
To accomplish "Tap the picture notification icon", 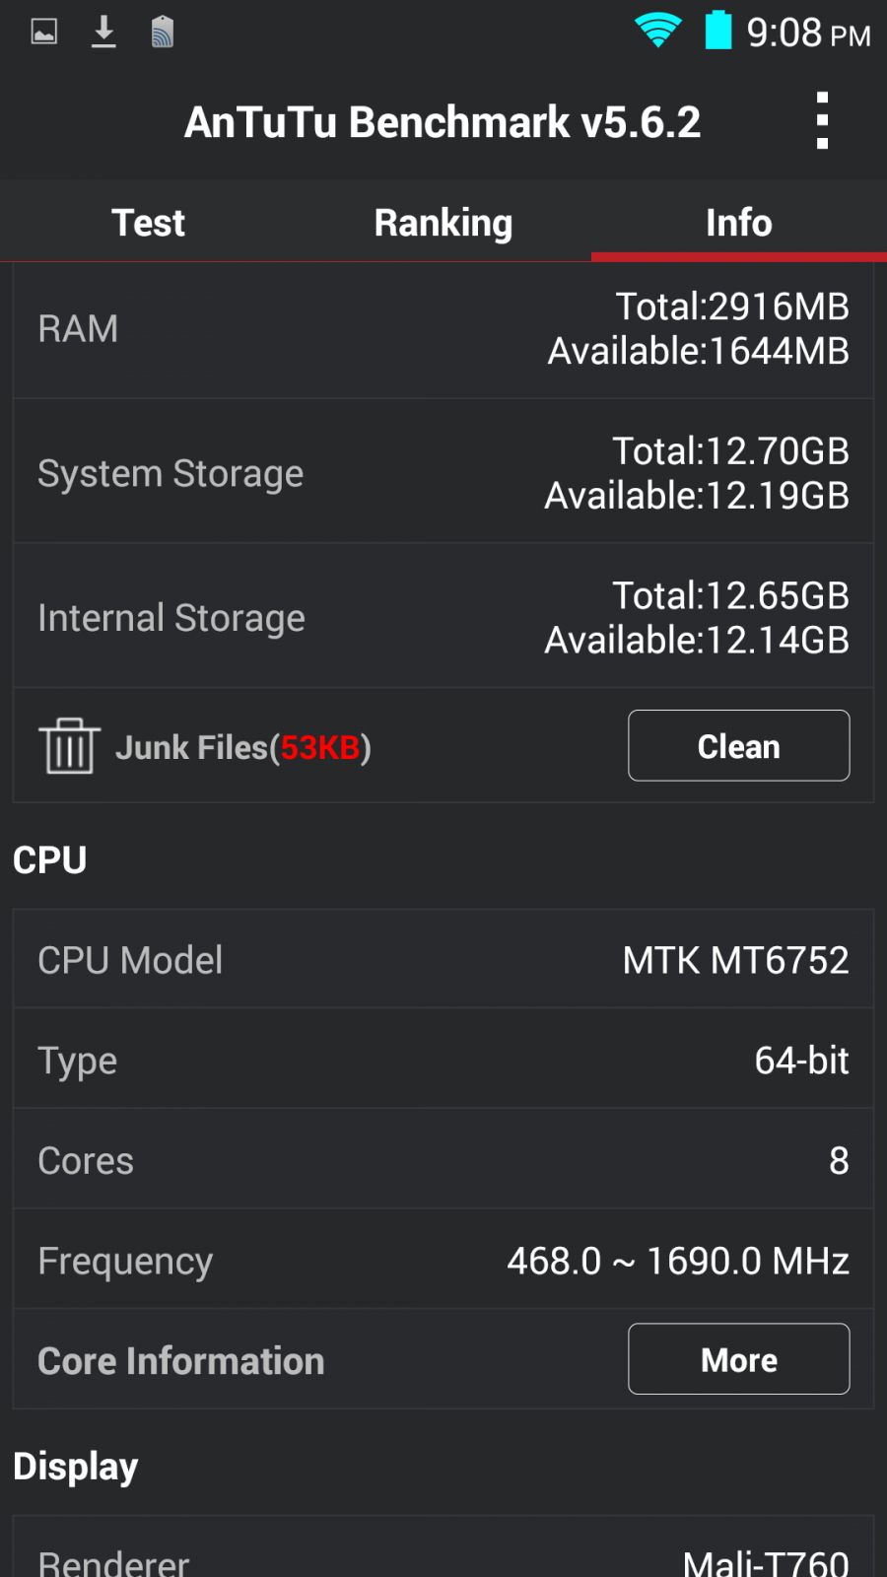I will pyautogui.click(x=44, y=32).
